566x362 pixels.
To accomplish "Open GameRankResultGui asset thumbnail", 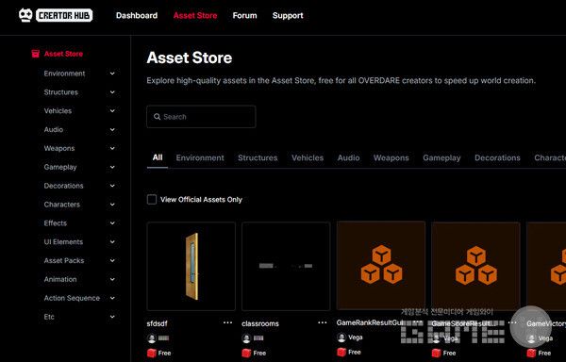I will tap(381, 266).
